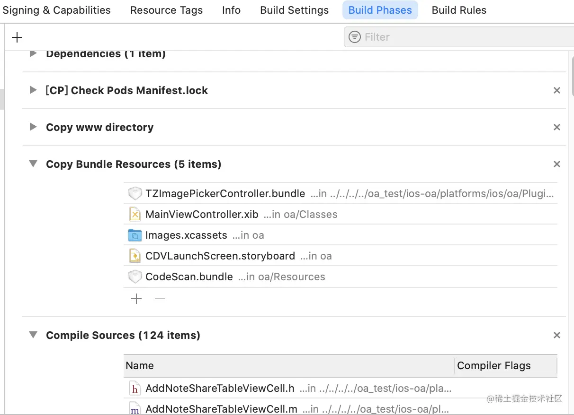
Task: Add a resource with the plus below CodeScan.bundle
Action: point(136,299)
